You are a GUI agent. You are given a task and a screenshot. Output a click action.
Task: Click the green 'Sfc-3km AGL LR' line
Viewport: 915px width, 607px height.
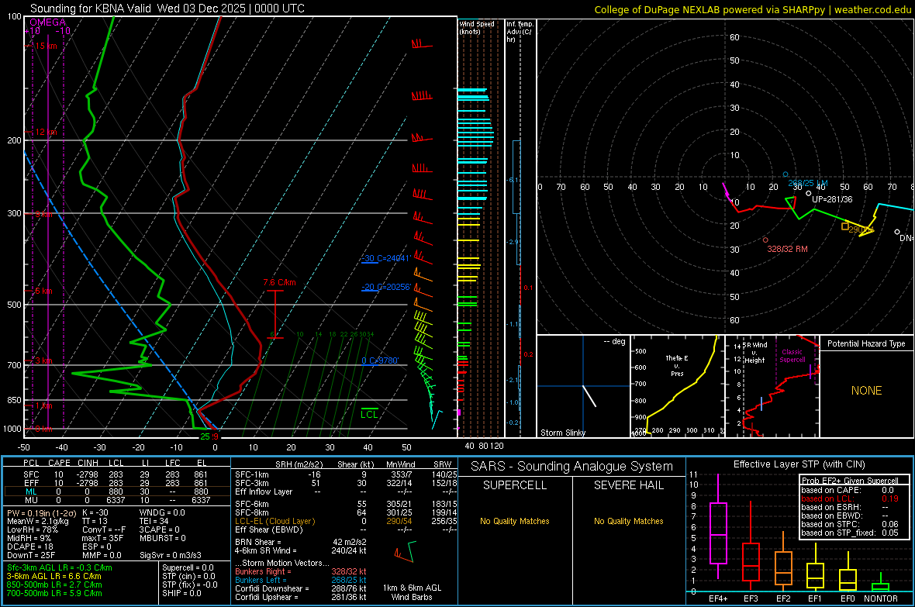tap(60, 568)
